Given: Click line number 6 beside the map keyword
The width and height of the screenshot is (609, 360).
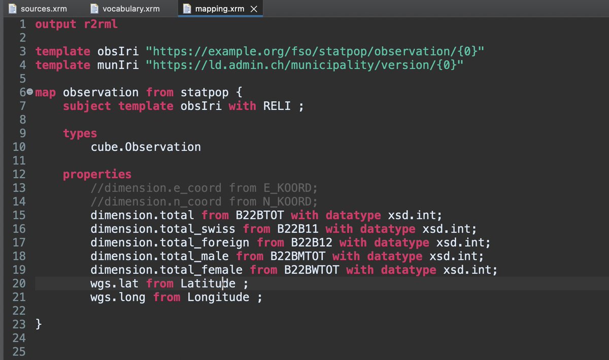Looking at the screenshot, I should tap(21, 92).
